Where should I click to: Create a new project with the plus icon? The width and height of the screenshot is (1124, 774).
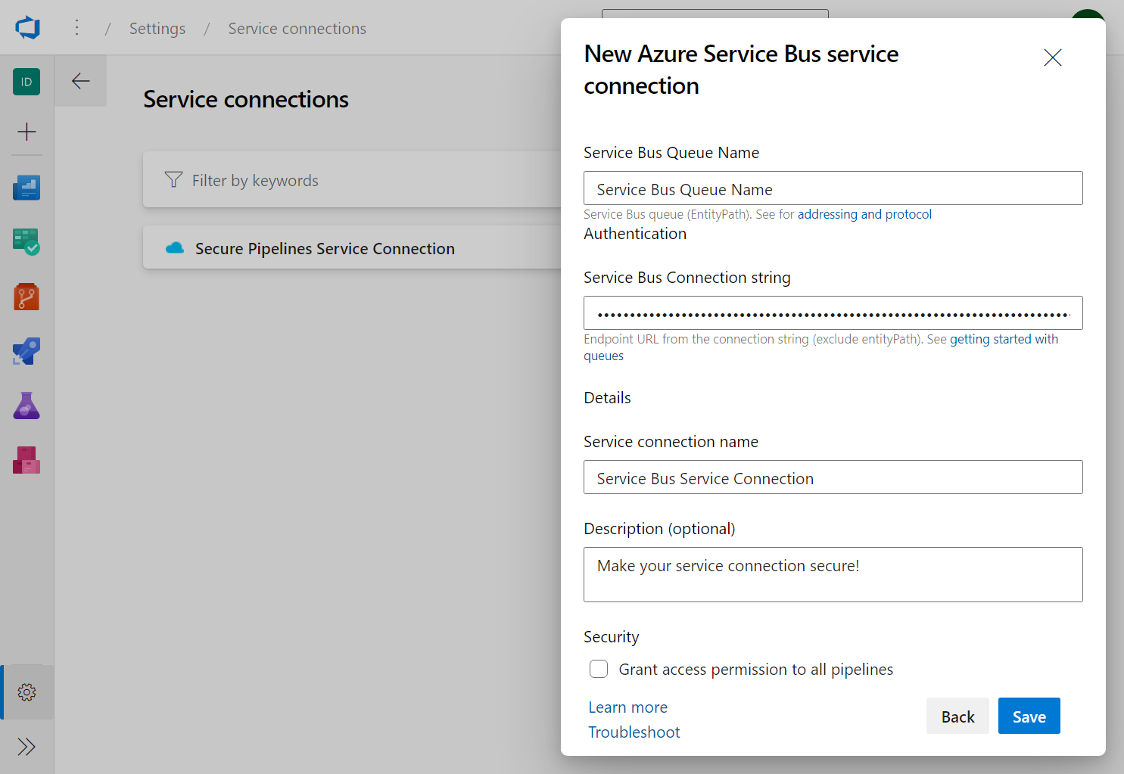coord(26,132)
